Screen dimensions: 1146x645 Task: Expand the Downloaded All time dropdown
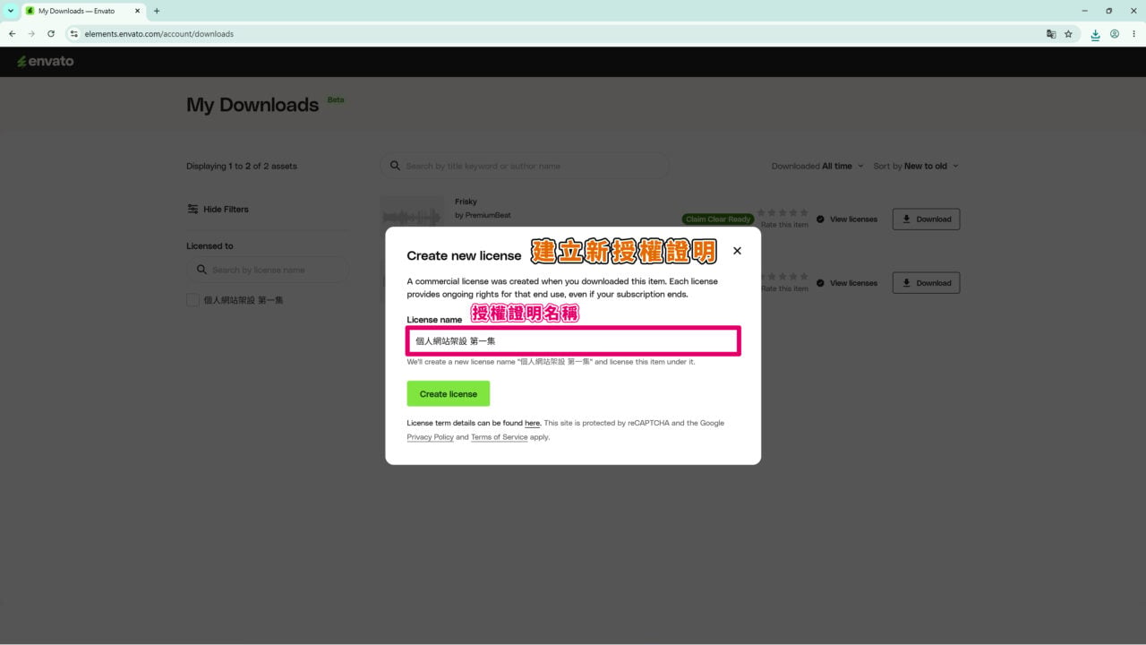[817, 166]
